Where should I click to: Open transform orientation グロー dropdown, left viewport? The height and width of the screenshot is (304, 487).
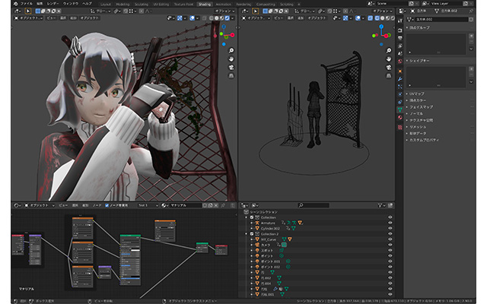[x=100, y=11]
